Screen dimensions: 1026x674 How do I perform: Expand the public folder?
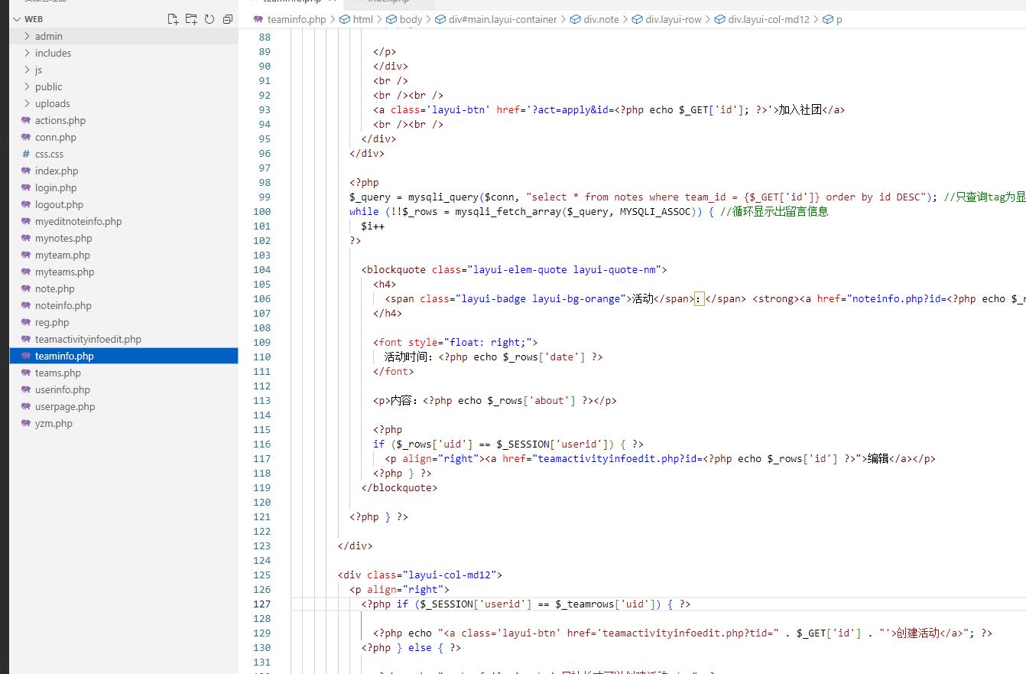pos(28,86)
